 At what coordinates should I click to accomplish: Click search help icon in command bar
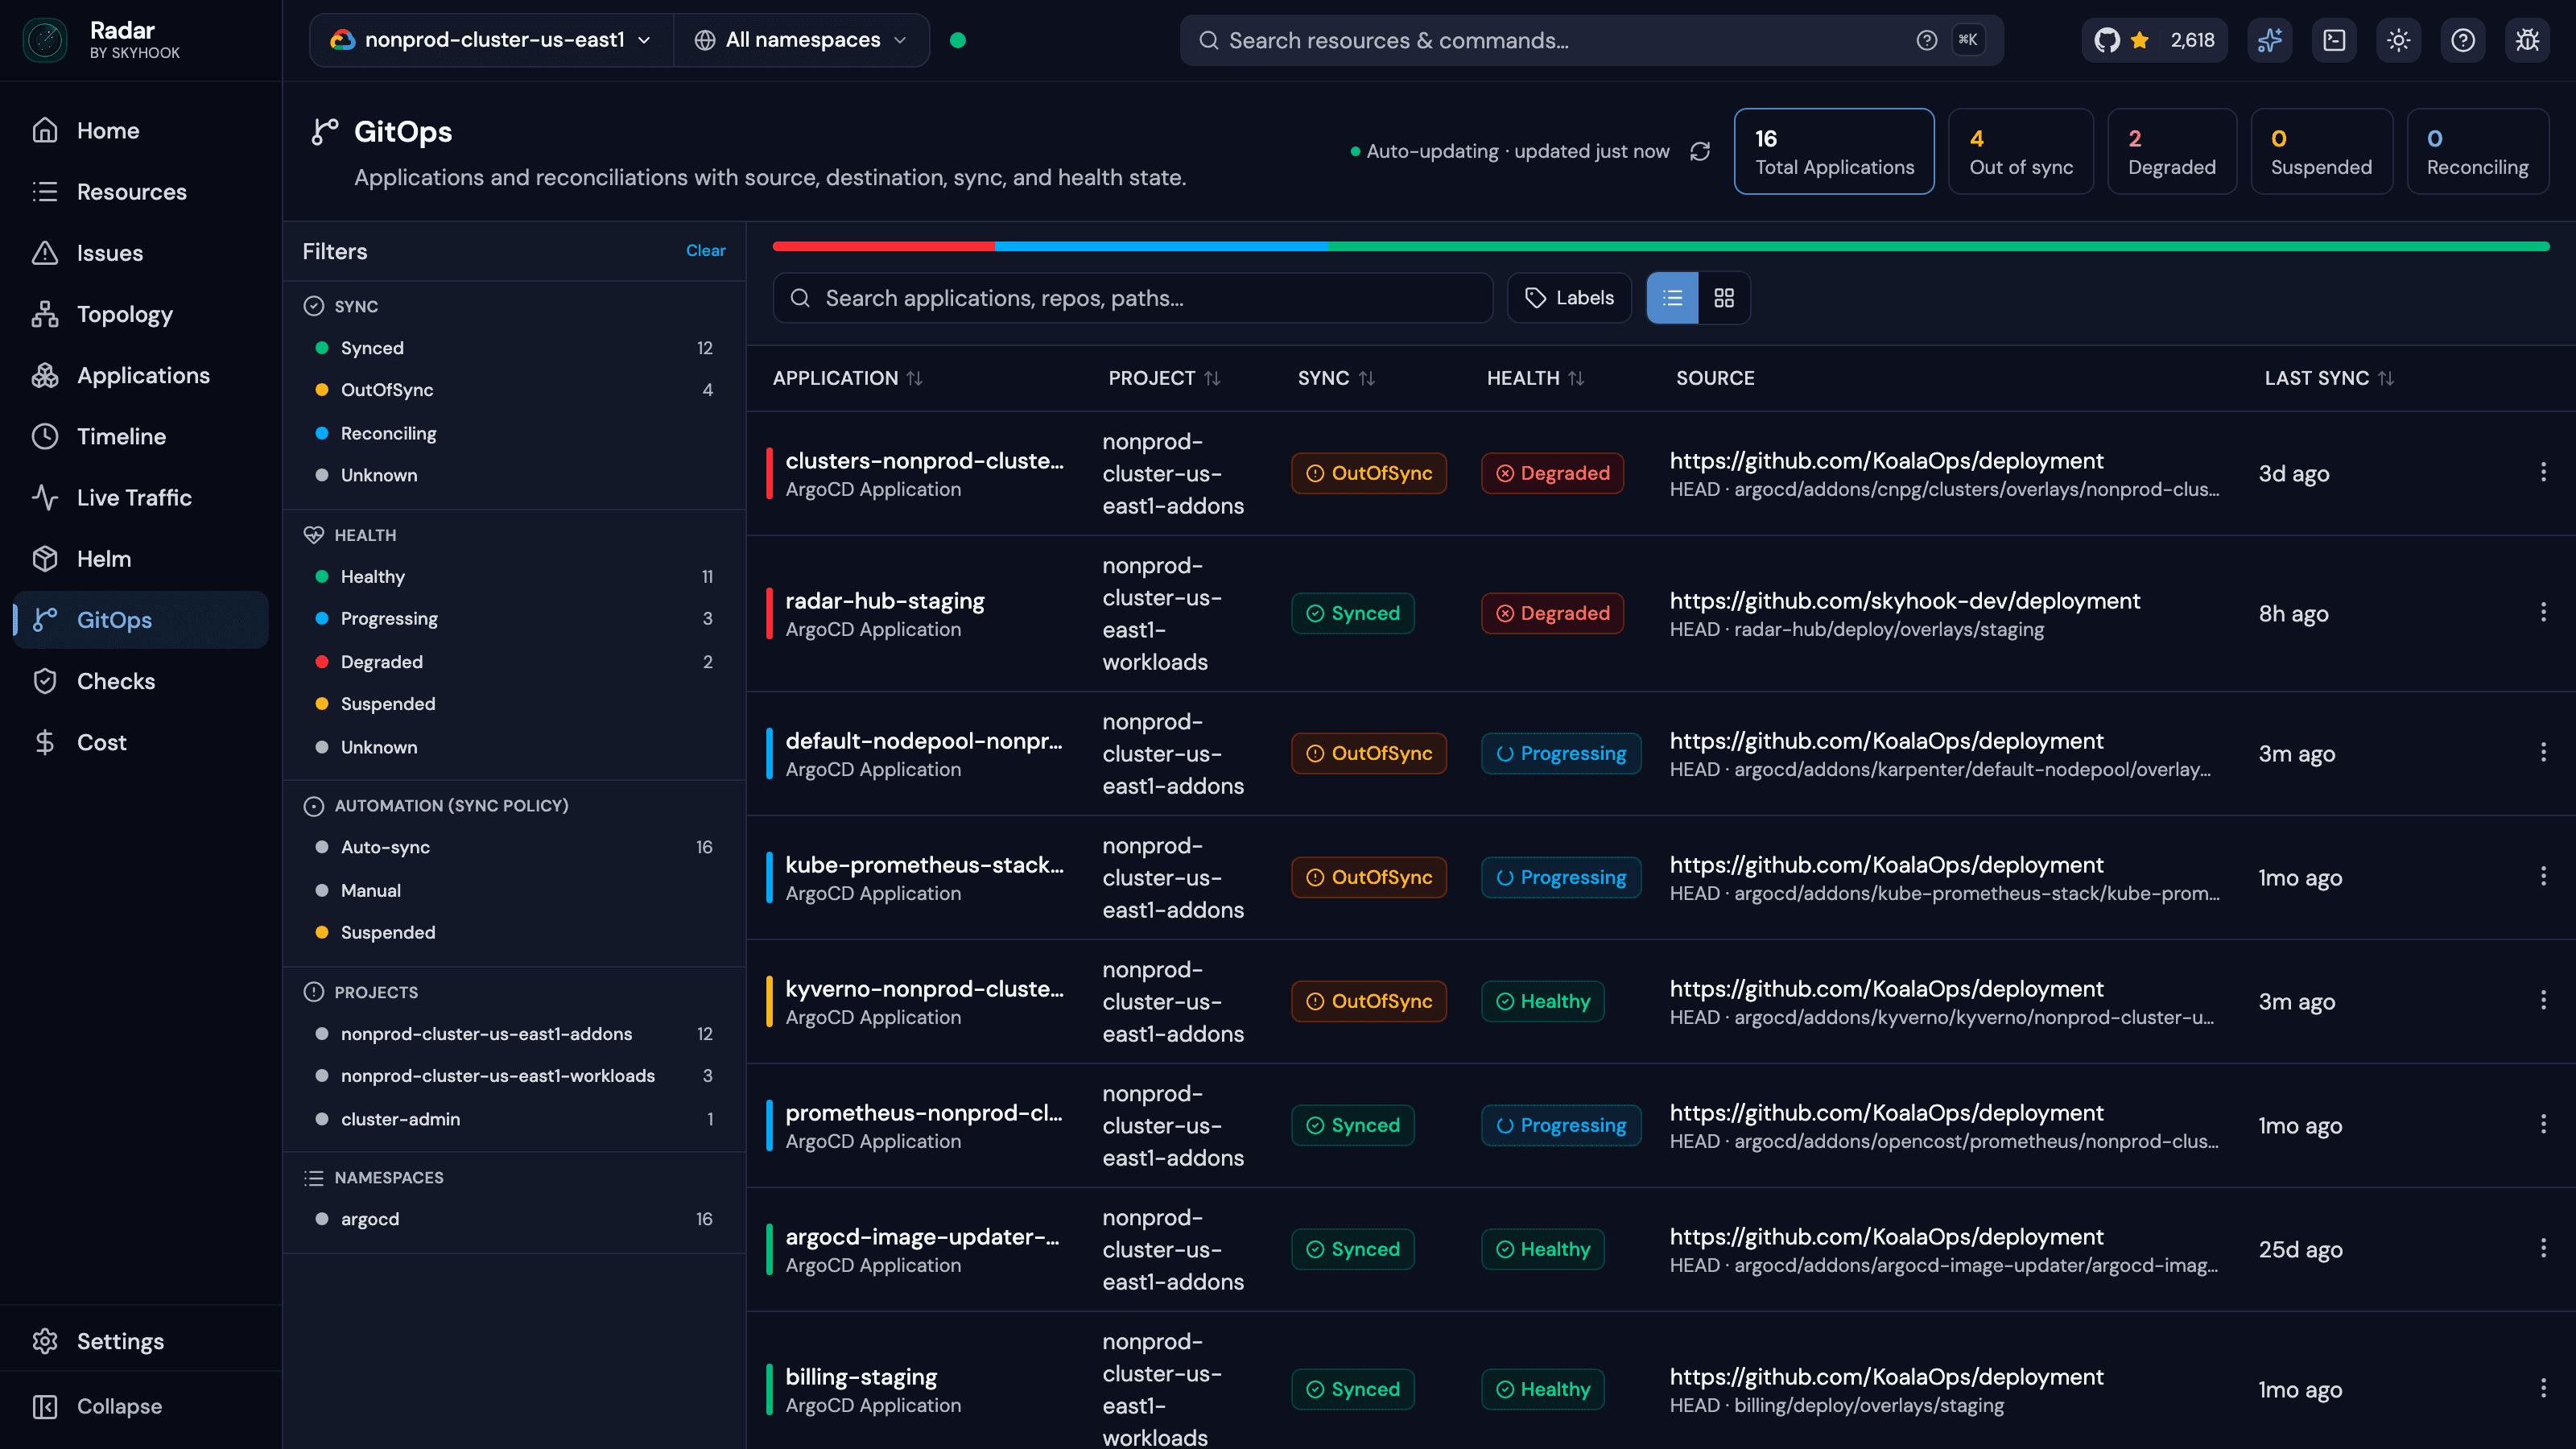pos(1926,40)
